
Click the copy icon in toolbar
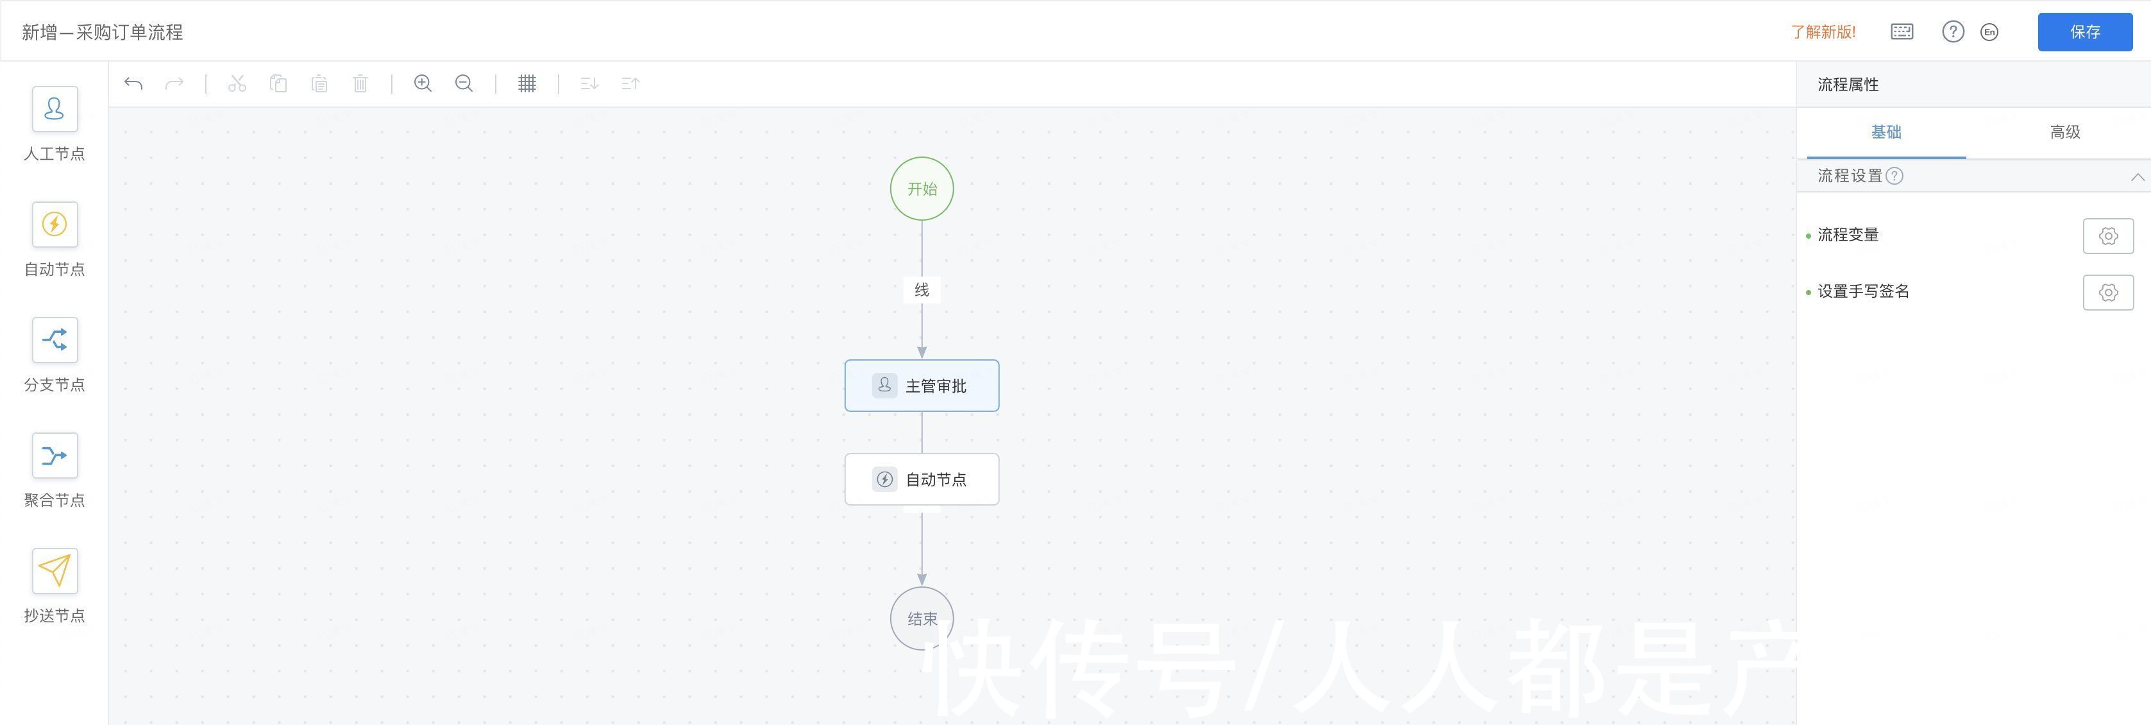click(x=277, y=87)
